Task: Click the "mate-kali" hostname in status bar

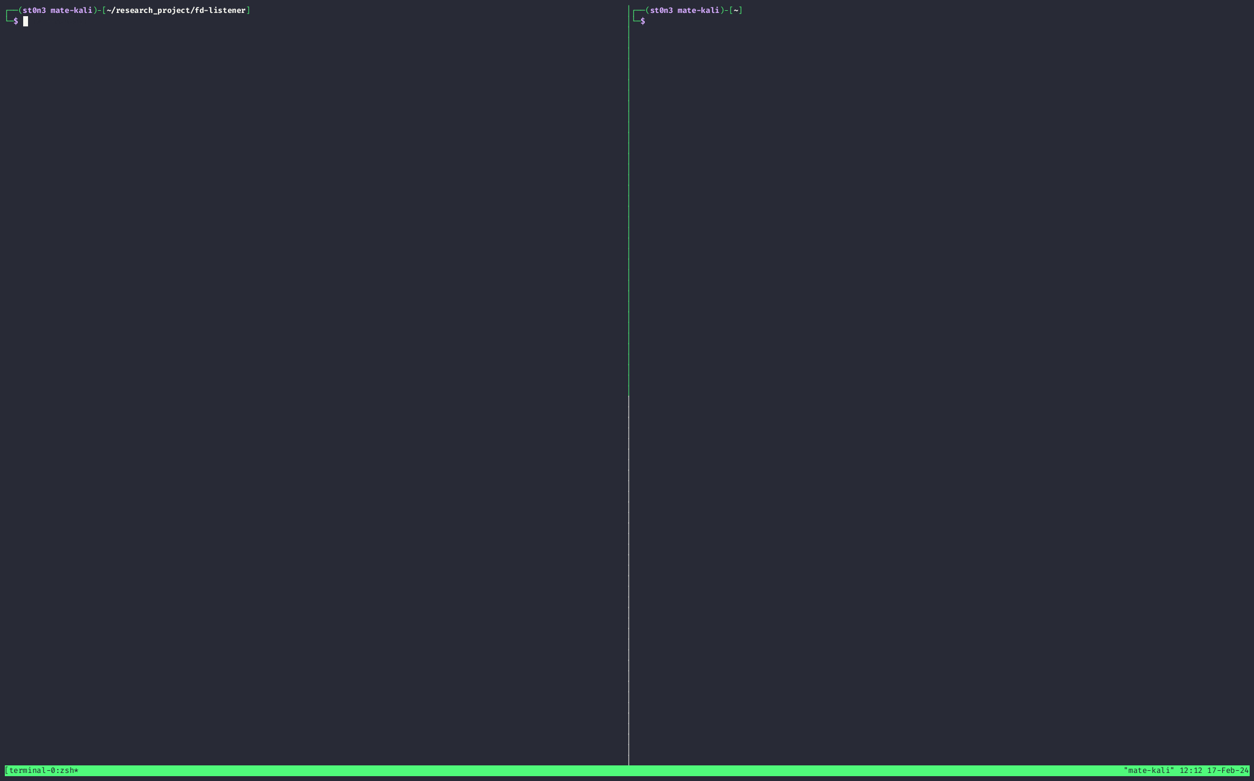Action: tap(1148, 770)
